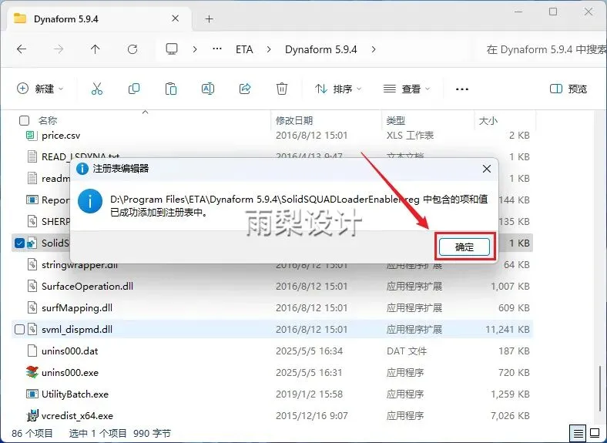Sort by 大小 column header
Viewport: 607px width, 443px height.
click(x=488, y=120)
